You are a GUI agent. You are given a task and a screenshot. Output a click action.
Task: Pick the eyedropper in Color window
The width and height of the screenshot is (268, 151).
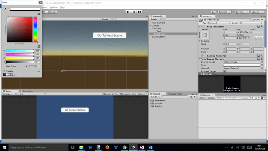pyautogui.click(x=5, y=9)
